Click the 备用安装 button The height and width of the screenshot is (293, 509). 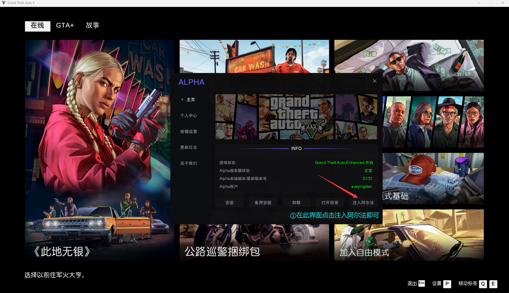click(263, 203)
